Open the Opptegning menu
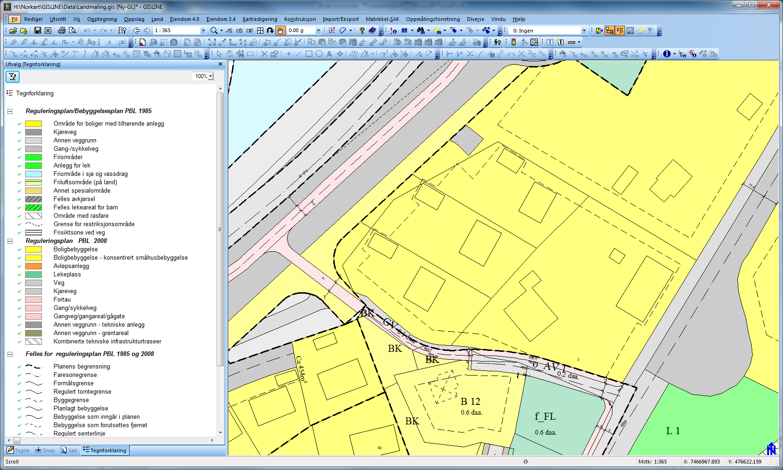The height and width of the screenshot is (470, 783). pyautogui.click(x=102, y=19)
